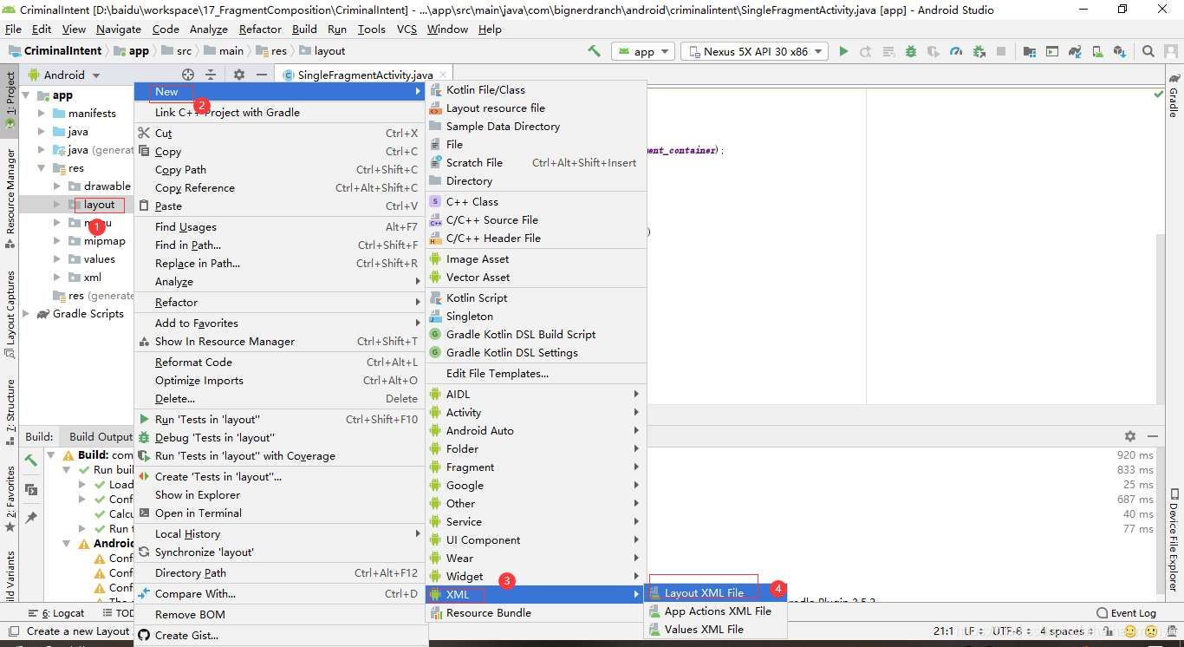This screenshot has width=1184, height=647.
Task: Click the Stop square icon in the toolbar
Action: coord(1001,51)
